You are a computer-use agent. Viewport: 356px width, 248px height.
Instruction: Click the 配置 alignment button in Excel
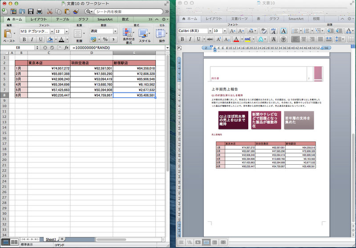pos(79,36)
